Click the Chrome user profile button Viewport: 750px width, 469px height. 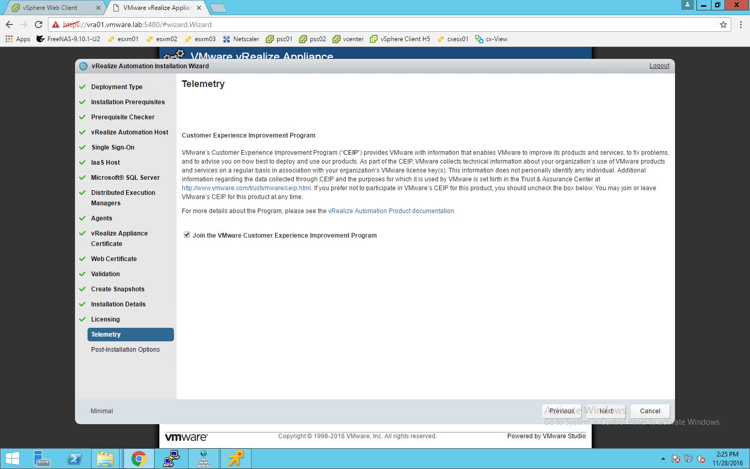[687, 5]
